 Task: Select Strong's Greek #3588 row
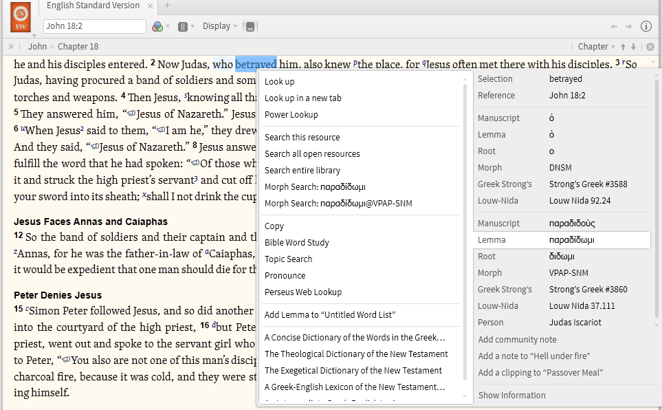[563, 184]
